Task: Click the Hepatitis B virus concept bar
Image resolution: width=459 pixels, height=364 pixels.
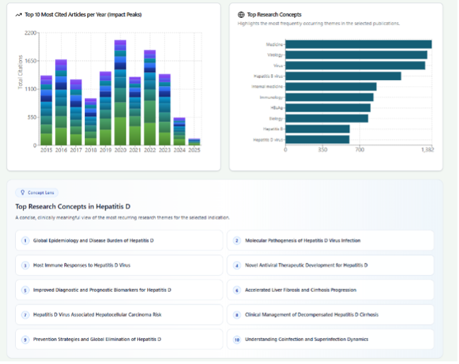Action: 343,76
